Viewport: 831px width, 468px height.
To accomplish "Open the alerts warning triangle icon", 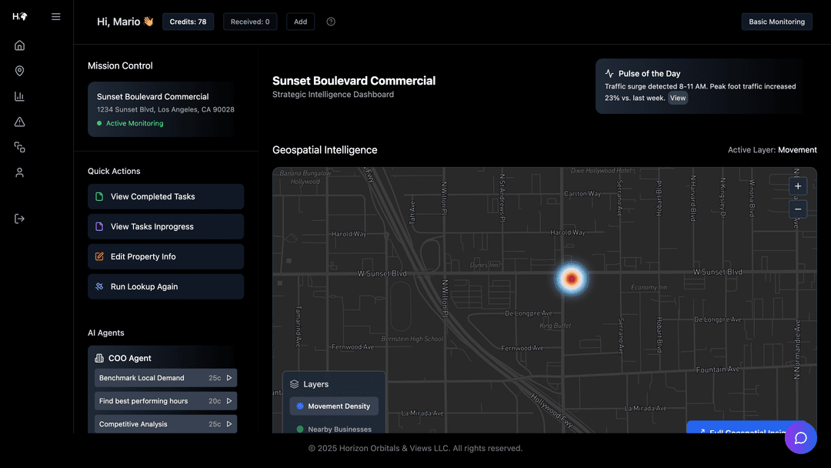I will tap(19, 122).
